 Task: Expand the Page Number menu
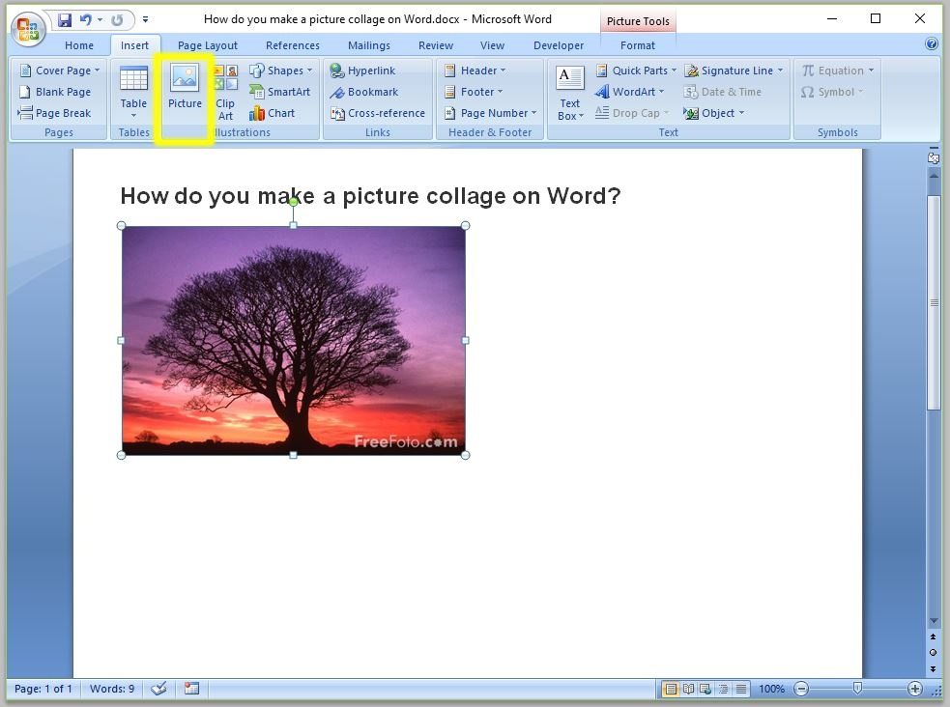coord(490,113)
